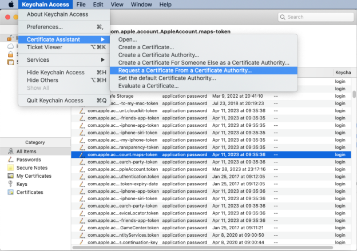Click key icon of token-expiry-date row
Image resolution: width=357 pixels, height=251 pixels.
(x=82, y=184)
